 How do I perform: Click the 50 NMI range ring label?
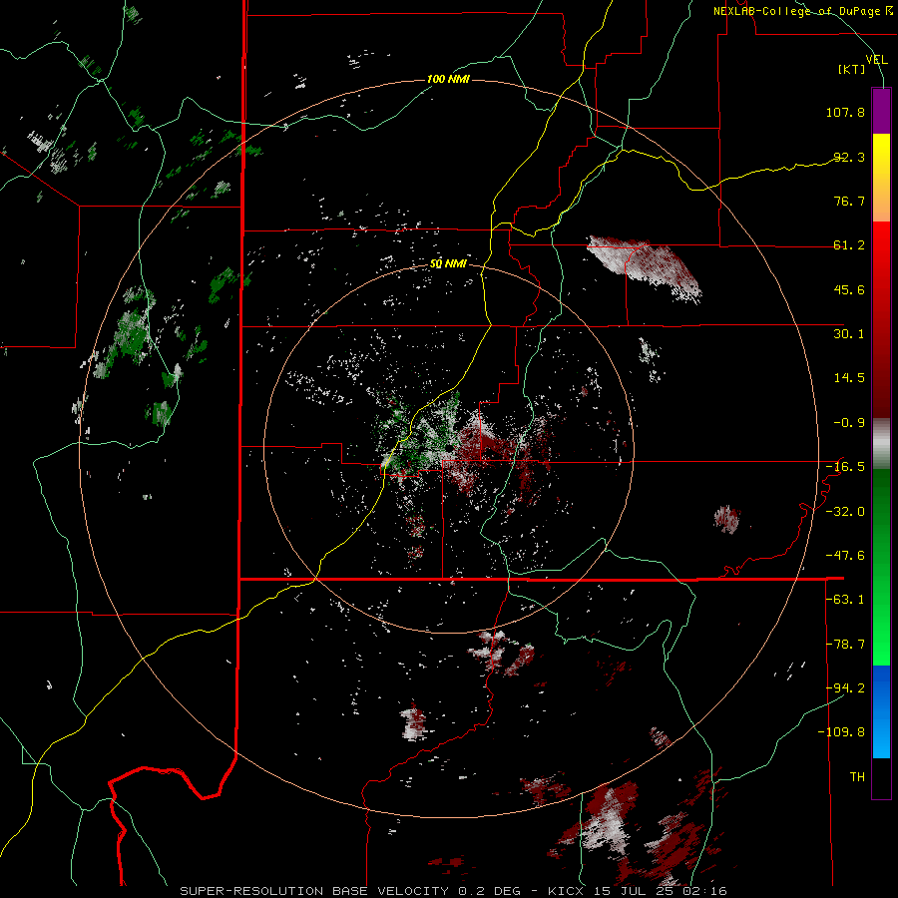click(448, 263)
